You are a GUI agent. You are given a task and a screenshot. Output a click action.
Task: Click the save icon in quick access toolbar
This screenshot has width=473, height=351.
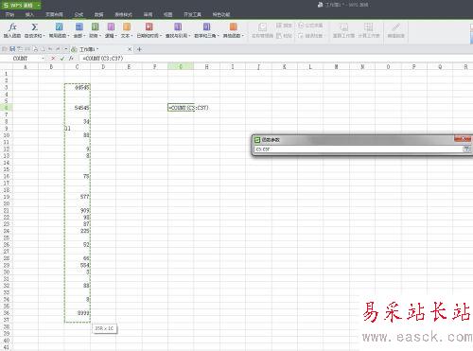tap(12, 49)
